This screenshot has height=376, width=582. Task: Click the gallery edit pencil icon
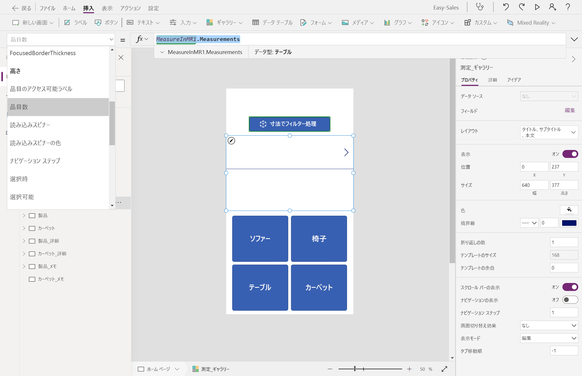231,141
